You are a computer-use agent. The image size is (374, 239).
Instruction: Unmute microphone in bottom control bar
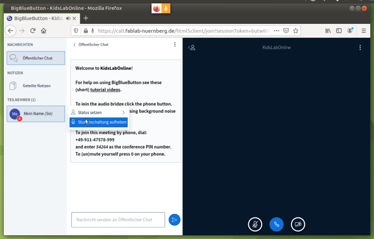[255, 224]
